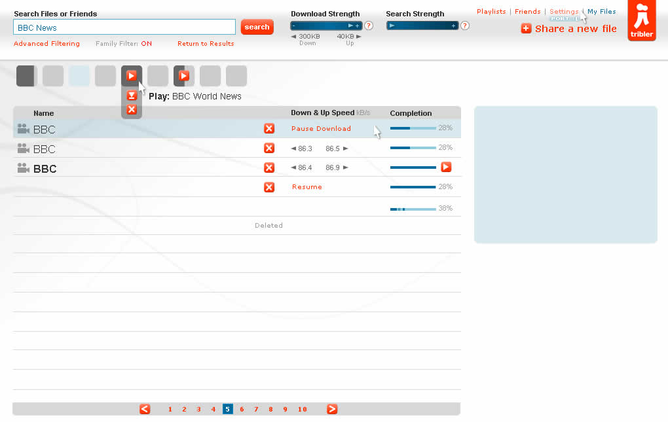Click the Resume link
668x422 pixels.
click(306, 186)
